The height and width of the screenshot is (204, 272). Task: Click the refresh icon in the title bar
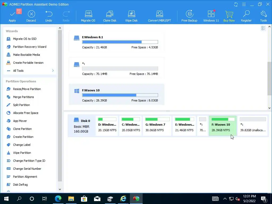pyautogui.click(x=236, y=4)
